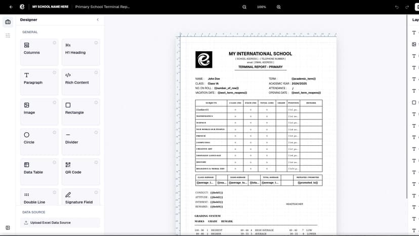Viewport: 419px width, 236px height.
Task: Select the {{promoted_to}} field
Action: click(x=308, y=183)
